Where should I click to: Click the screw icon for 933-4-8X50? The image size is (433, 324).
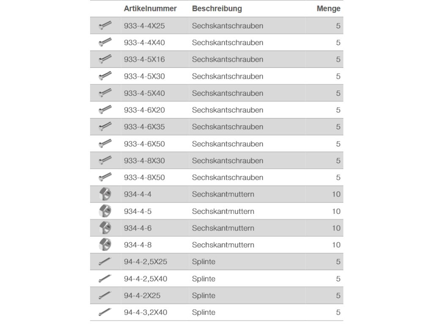[x=105, y=177]
